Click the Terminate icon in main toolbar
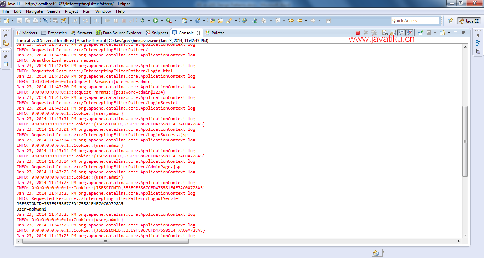 [x=124, y=21]
